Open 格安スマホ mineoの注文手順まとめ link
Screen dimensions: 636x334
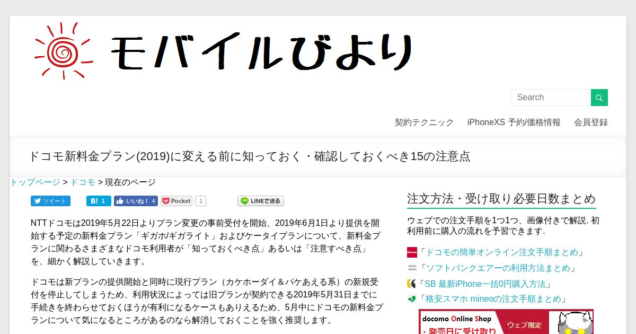492,299
